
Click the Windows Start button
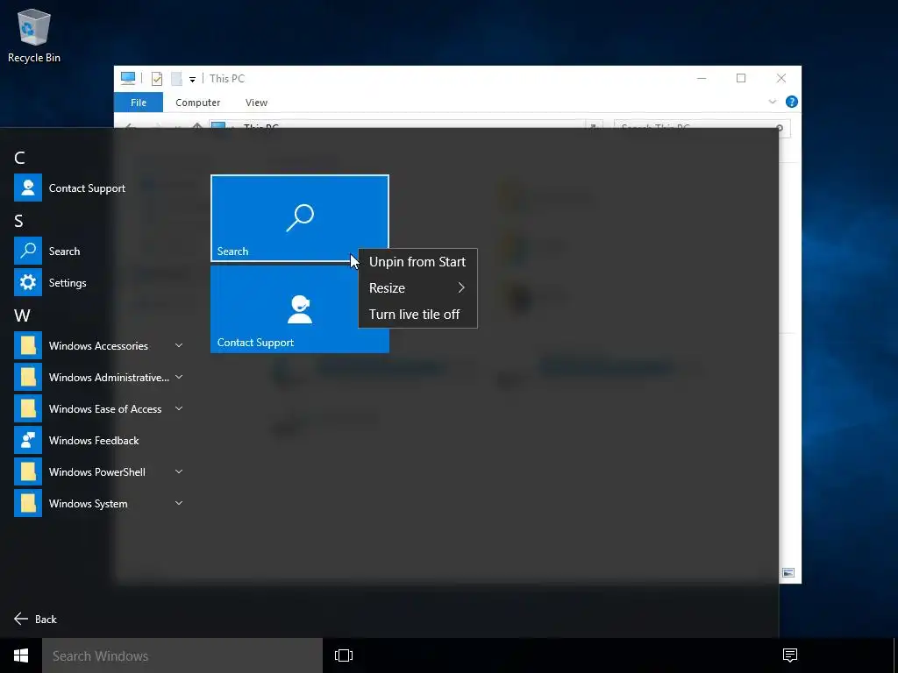click(x=21, y=655)
